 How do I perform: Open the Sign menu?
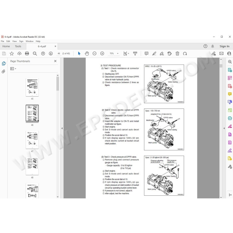pyautogui.click(x=21, y=41)
